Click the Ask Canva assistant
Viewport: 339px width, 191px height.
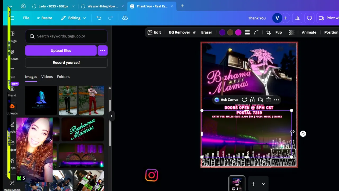226,100
